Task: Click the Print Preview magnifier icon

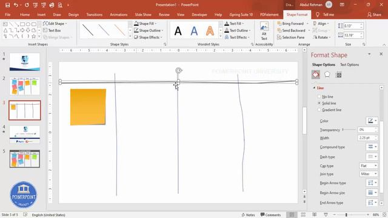Action: (60, 5)
